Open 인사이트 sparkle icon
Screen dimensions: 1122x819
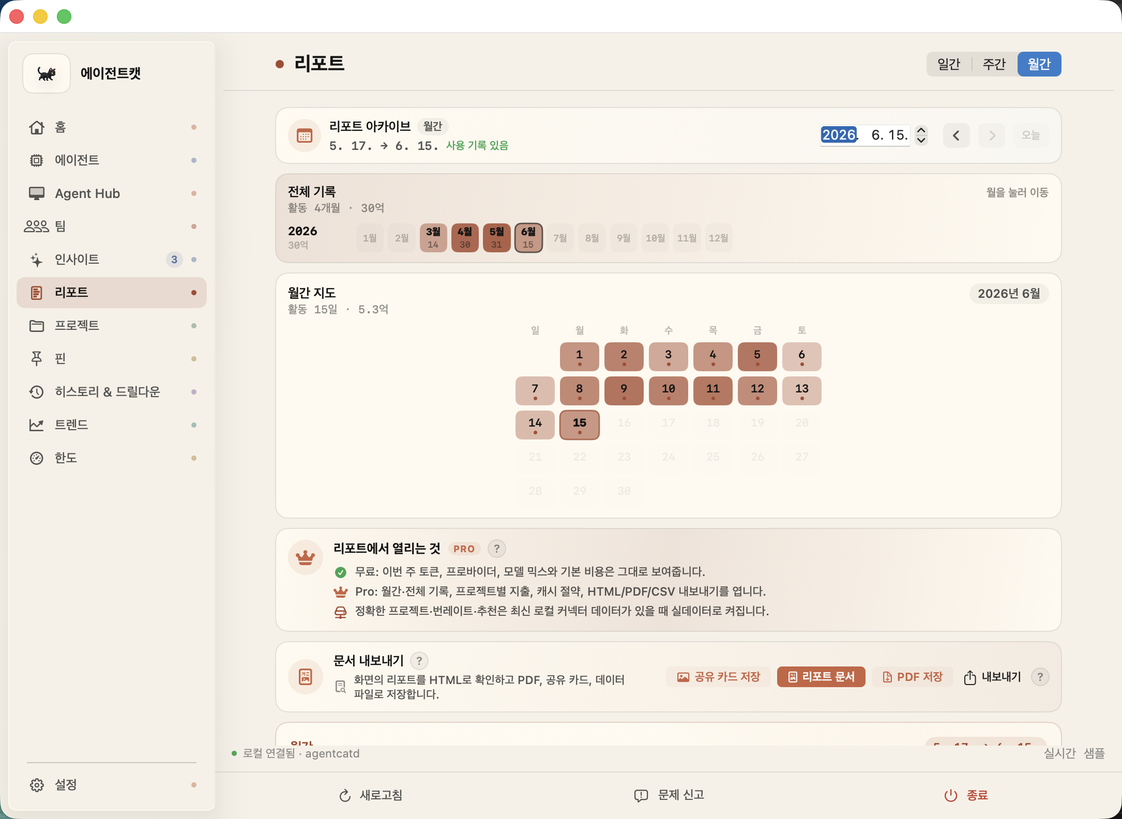click(37, 260)
